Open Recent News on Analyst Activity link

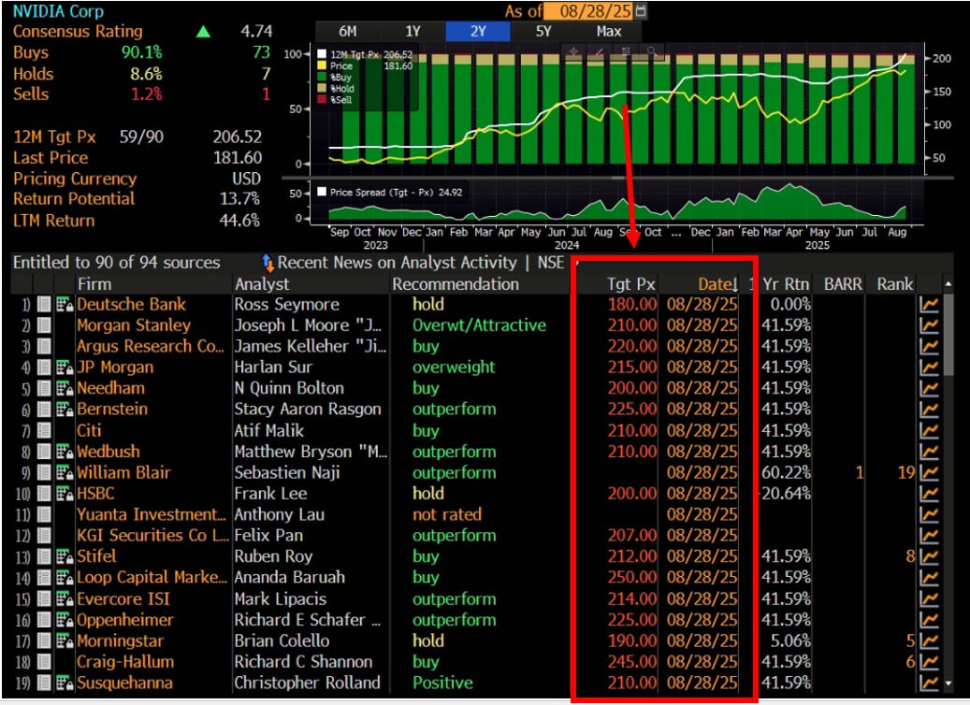[x=397, y=263]
